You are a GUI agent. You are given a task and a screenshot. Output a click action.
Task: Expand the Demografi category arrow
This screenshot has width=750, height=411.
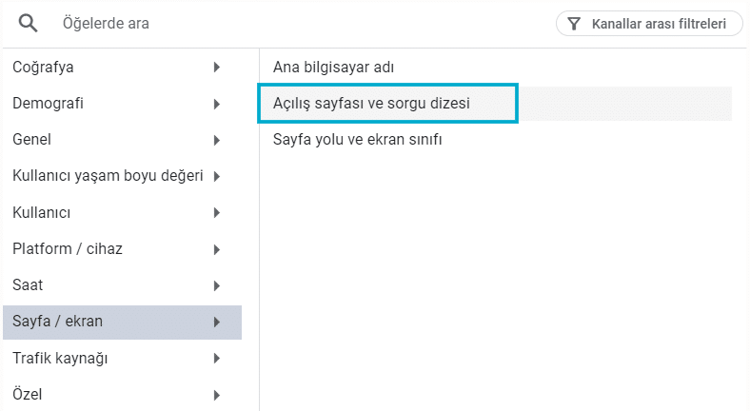pos(217,103)
